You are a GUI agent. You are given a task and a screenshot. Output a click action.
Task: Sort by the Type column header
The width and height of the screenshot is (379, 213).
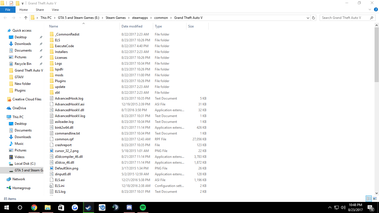[158, 26]
